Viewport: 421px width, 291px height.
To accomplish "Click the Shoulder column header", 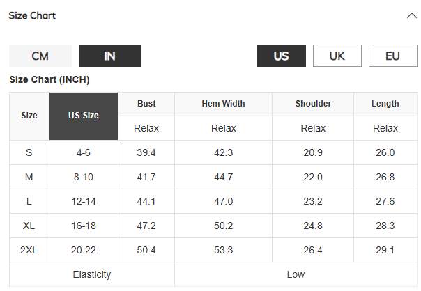I will (x=313, y=104).
